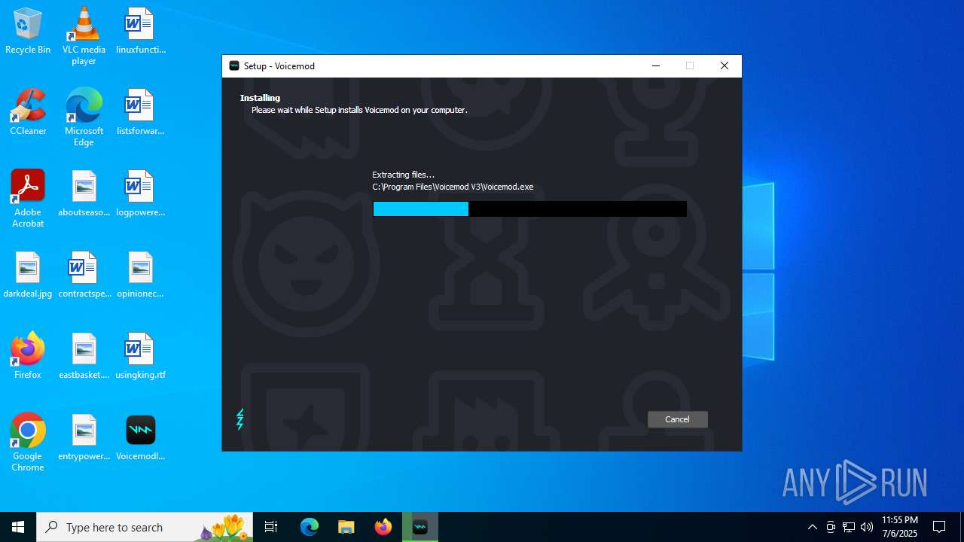Open File Explorer from the taskbar
Screen dimensions: 964x542
[x=346, y=527]
